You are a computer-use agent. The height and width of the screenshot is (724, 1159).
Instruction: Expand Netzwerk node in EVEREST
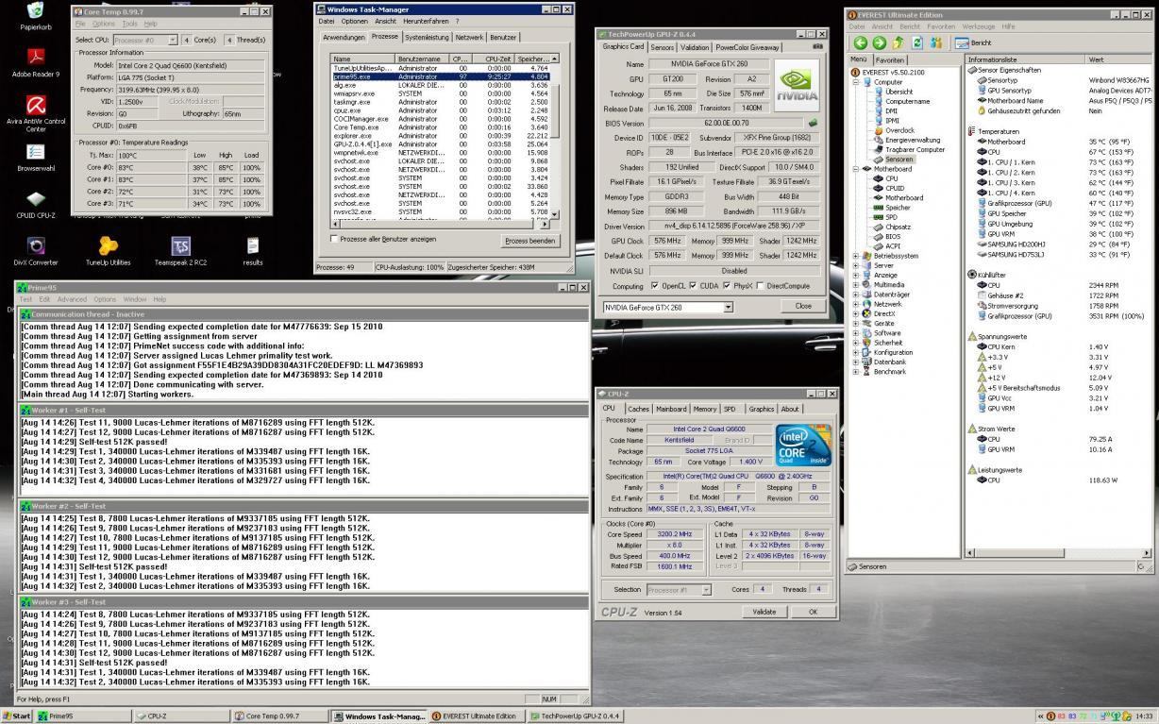[856, 304]
